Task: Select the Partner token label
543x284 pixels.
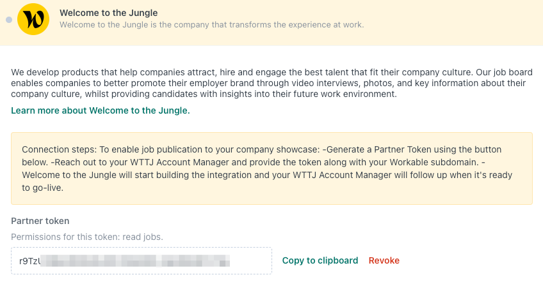Action: pyautogui.click(x=40, y=221)
